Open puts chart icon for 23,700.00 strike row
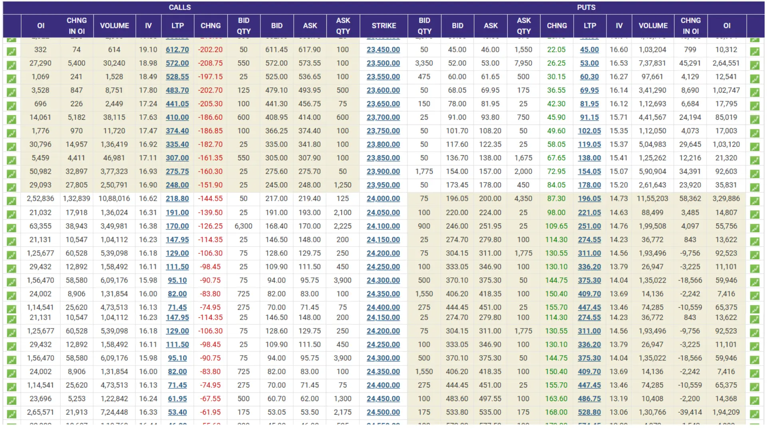The width and height of the screenshot is (767, 431). click(755, 119)
